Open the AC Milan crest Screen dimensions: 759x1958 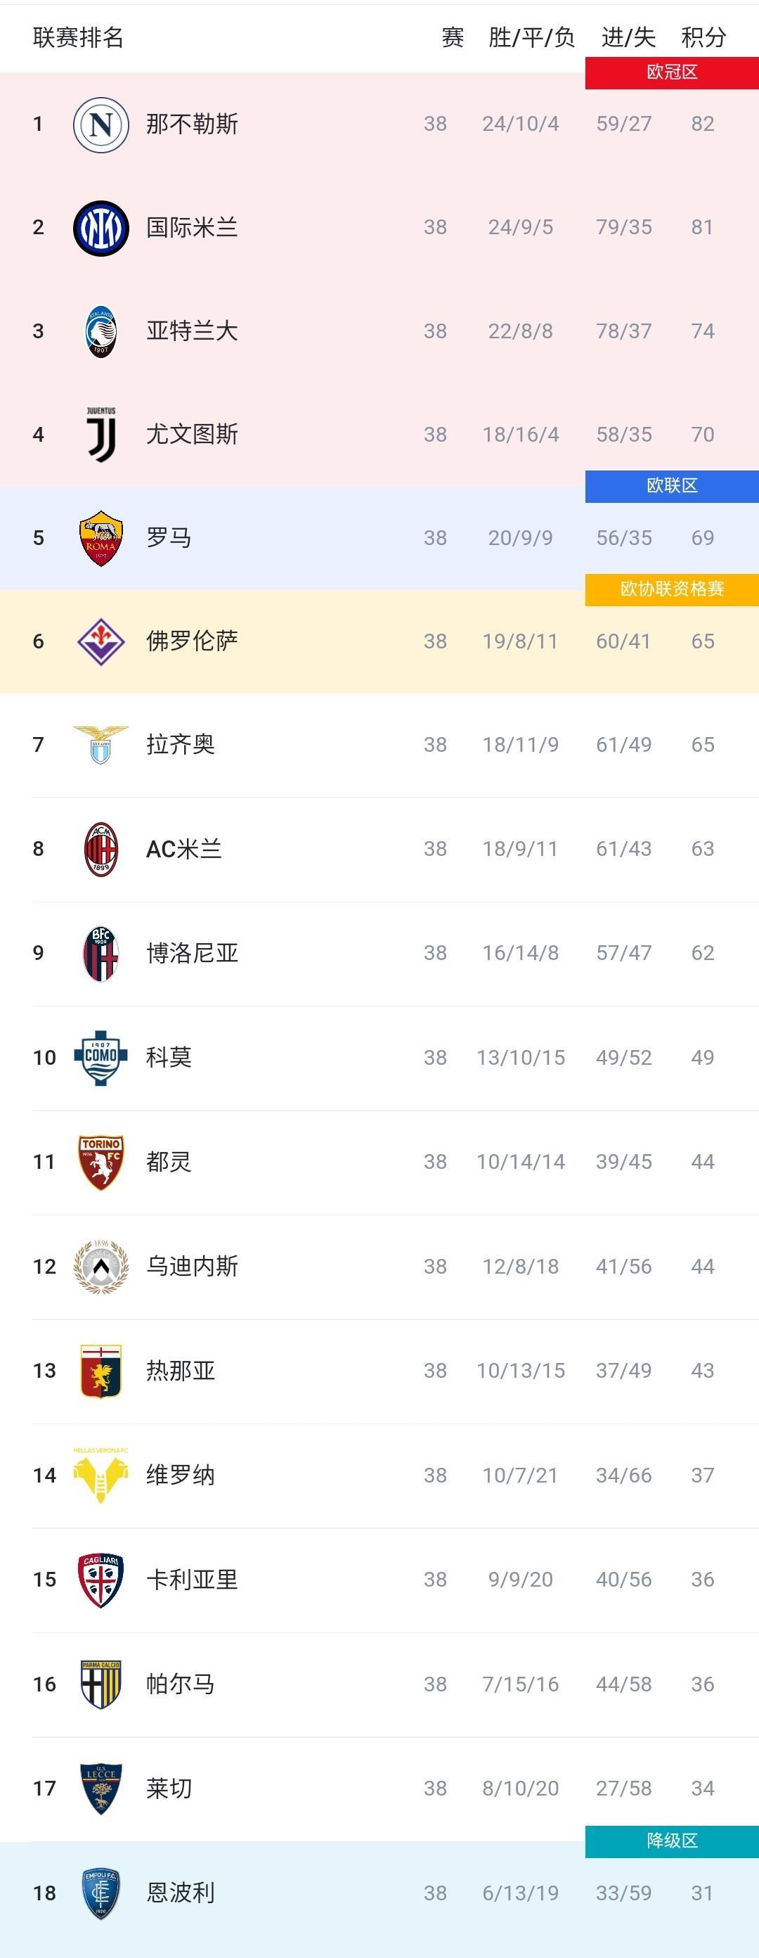[x=101, y=849]
